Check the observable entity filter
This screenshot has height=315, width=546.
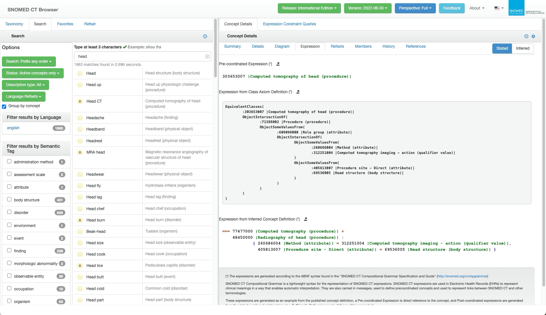(x=9, y=276)
